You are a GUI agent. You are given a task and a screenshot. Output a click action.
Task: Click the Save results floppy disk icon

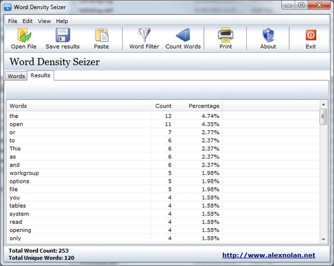coord(63,35)
